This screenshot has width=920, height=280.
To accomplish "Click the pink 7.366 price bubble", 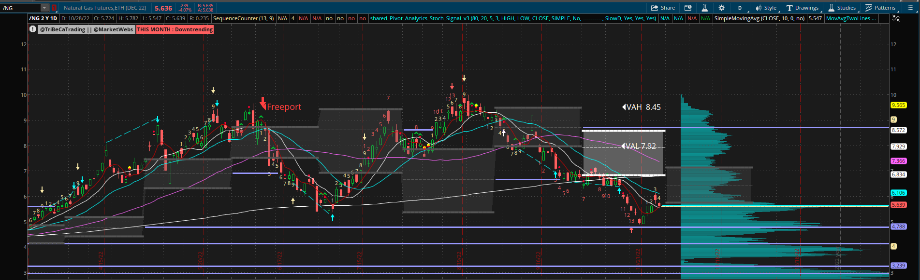I will point(898,161).
